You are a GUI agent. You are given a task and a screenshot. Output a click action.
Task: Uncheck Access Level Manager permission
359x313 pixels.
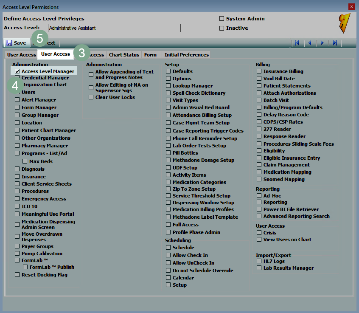pos(17,71)
